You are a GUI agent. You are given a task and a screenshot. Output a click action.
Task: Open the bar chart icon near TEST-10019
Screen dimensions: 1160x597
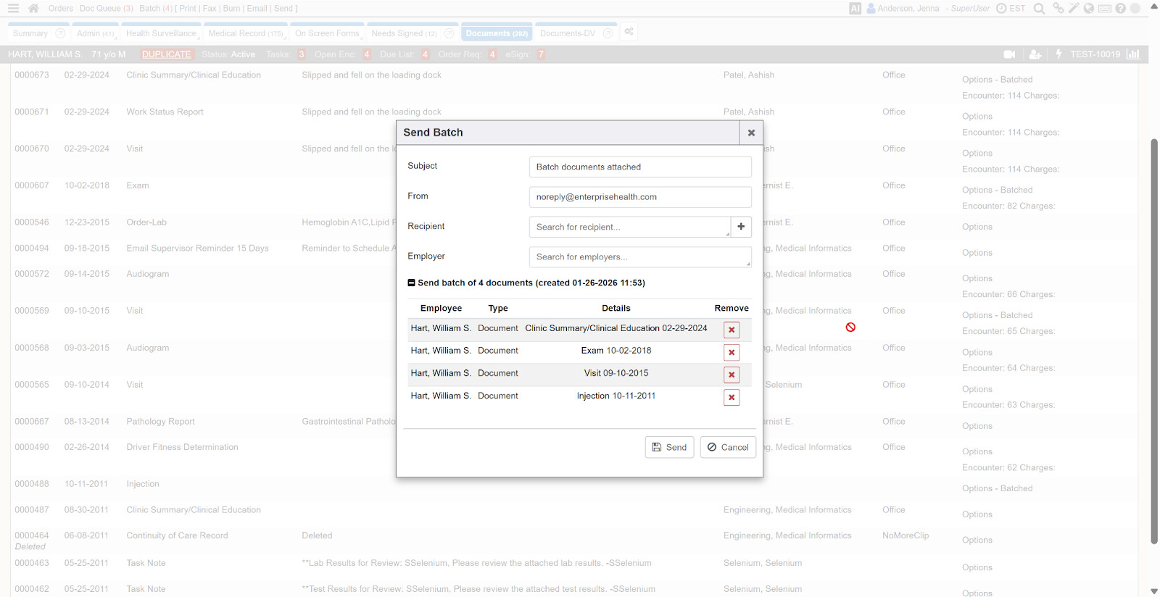click(1132, 54)
